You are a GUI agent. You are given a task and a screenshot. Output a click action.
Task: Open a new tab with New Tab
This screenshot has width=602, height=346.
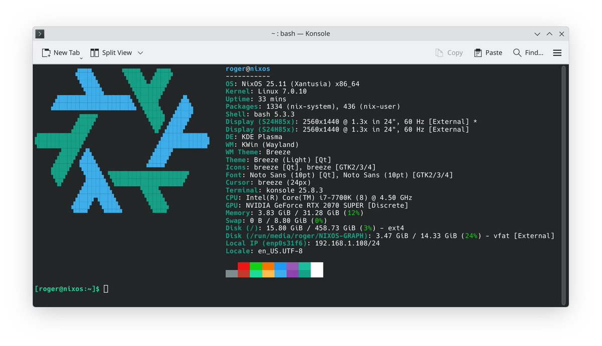[60, 53]
